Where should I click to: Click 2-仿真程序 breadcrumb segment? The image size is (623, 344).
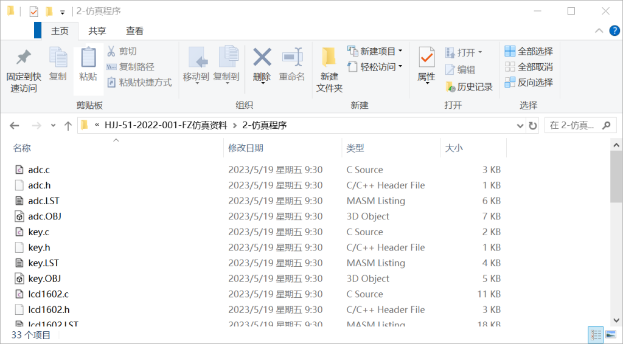(264, 125)
